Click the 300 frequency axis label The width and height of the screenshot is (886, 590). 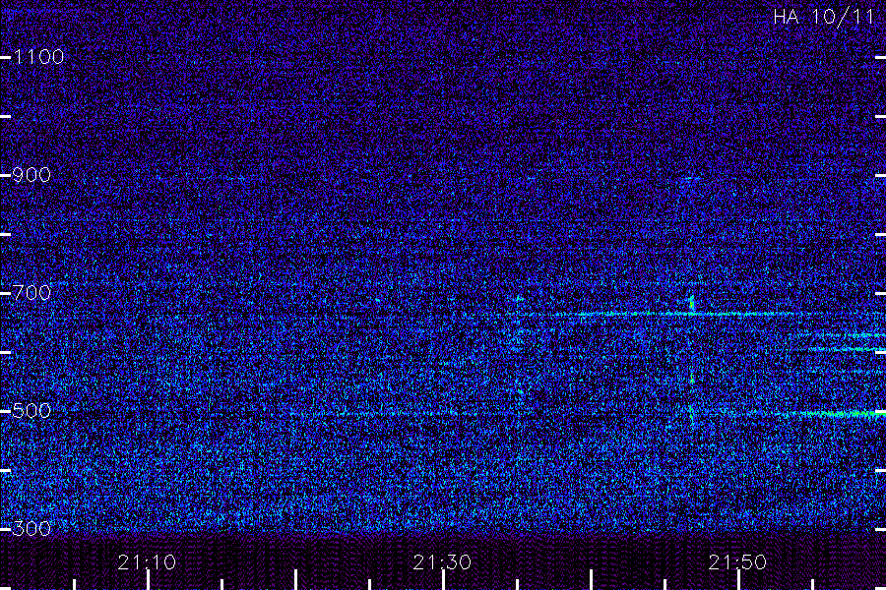coord(32,528)
